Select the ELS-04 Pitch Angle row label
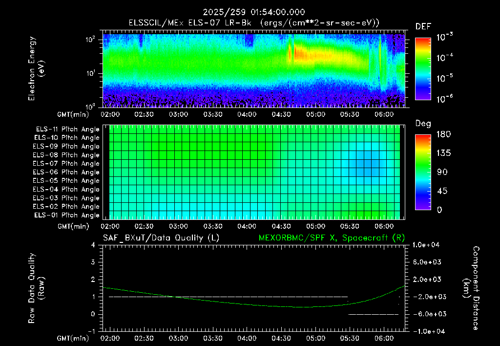 point(66,189)
